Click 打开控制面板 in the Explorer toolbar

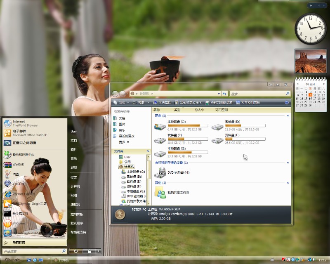(x=248, y=103)
